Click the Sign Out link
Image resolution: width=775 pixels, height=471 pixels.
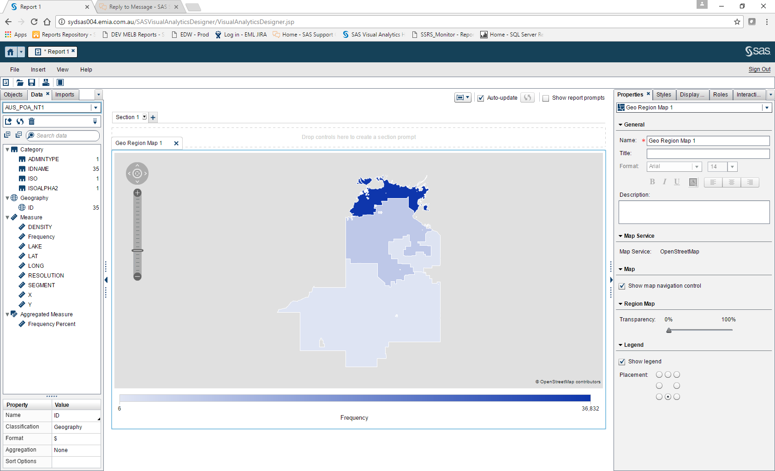pyautogui.click(x=759, y=69)
